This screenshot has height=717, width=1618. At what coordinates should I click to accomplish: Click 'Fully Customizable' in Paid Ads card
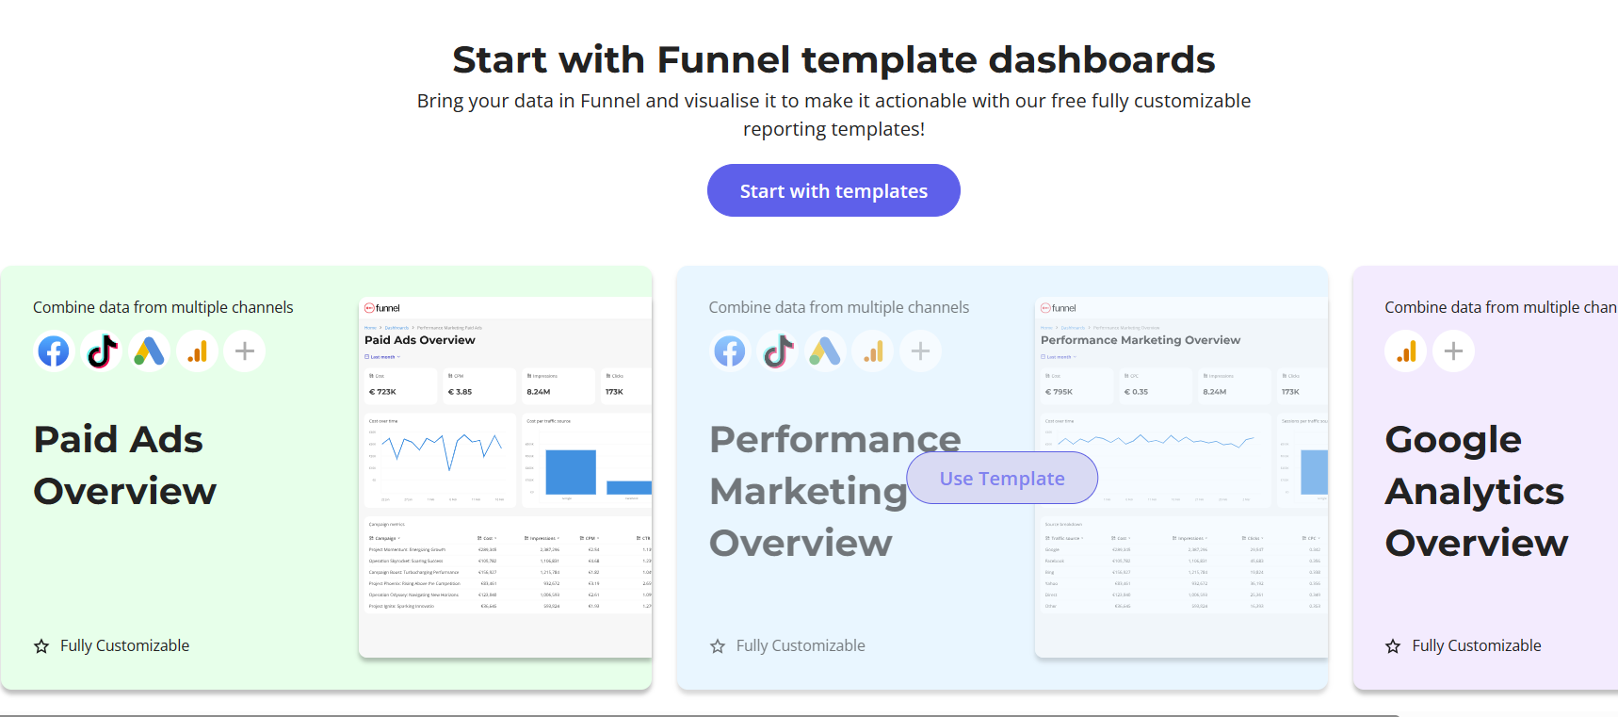125,645
